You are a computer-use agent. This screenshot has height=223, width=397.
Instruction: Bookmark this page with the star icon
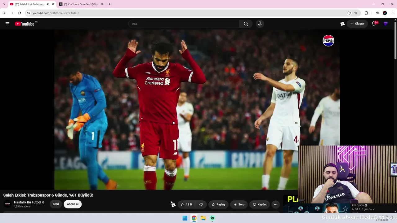pos(356,13)
